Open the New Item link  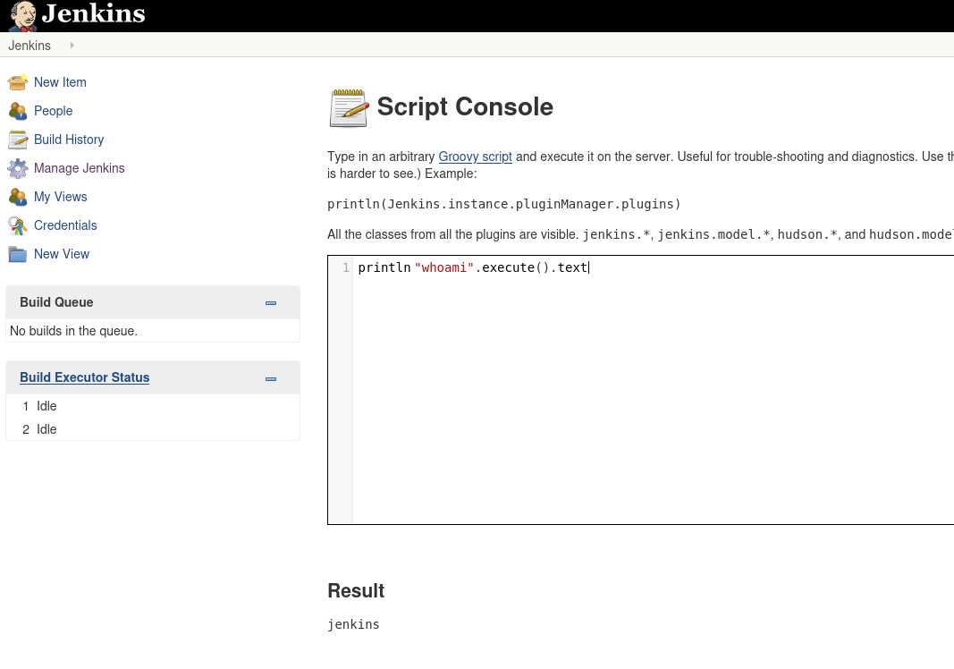(x=60, y=82)
